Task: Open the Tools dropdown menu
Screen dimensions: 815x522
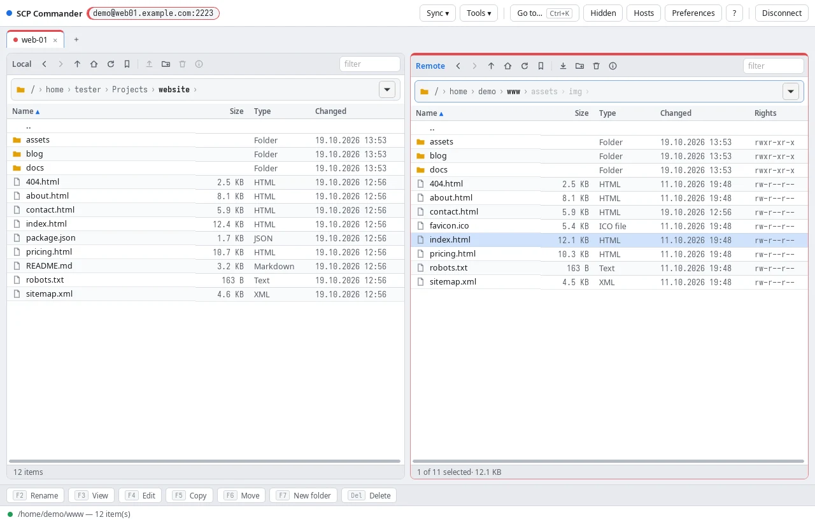Action: (479, 13)
